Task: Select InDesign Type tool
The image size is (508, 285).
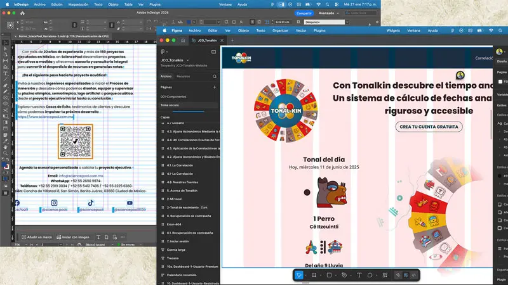Action: (6, 73)
